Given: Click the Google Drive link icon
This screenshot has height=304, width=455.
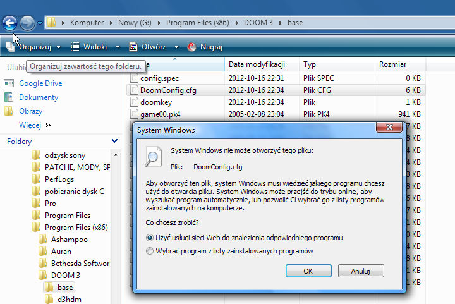Looking at the screenshot, I should [9, 83].
